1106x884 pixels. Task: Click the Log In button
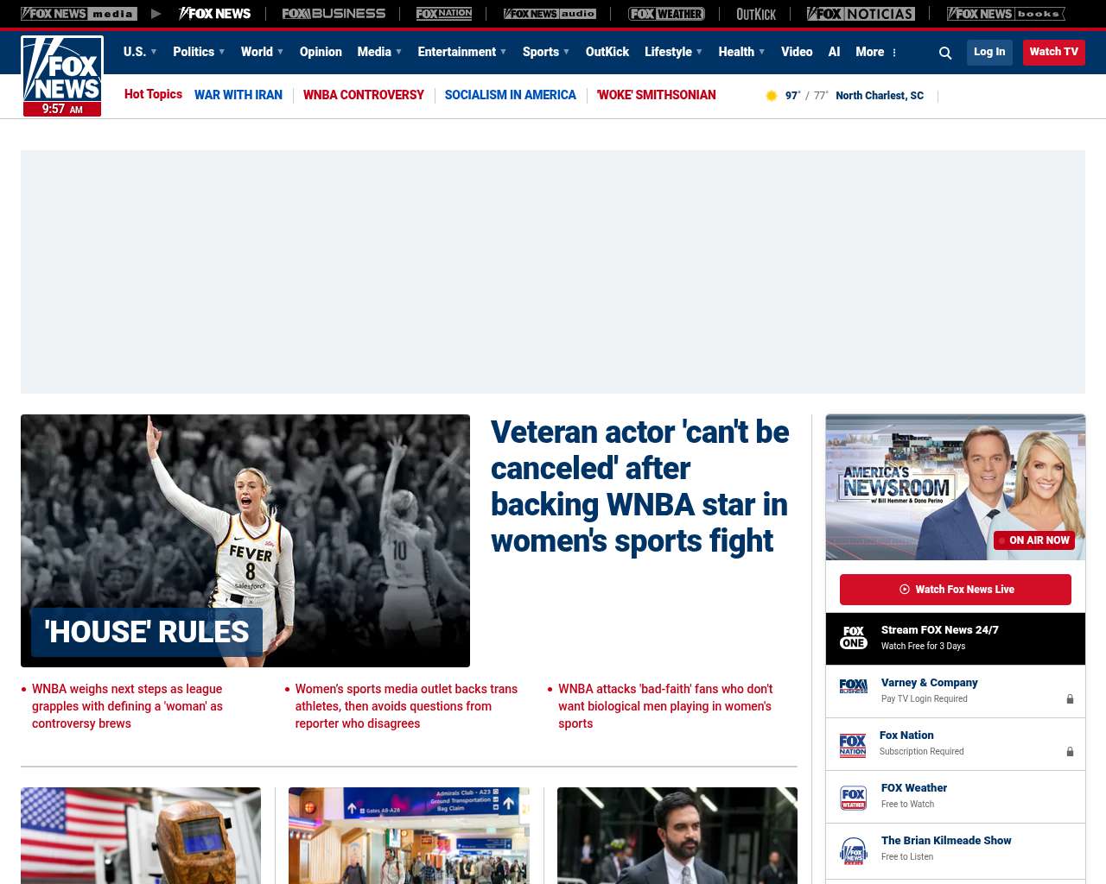coord(989,52)
